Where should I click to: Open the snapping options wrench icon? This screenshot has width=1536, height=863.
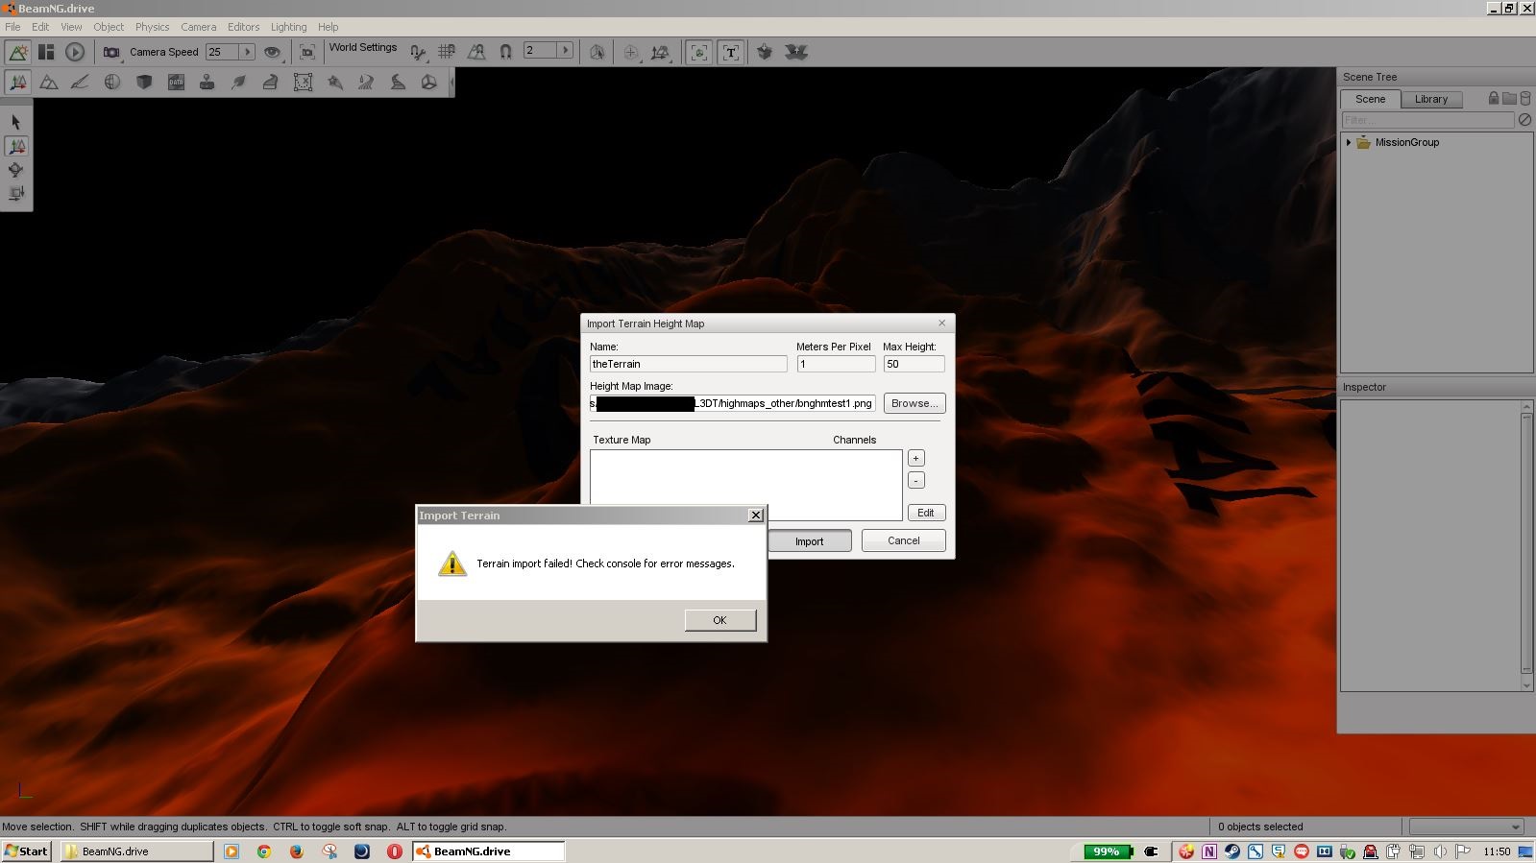coord(418,52)
